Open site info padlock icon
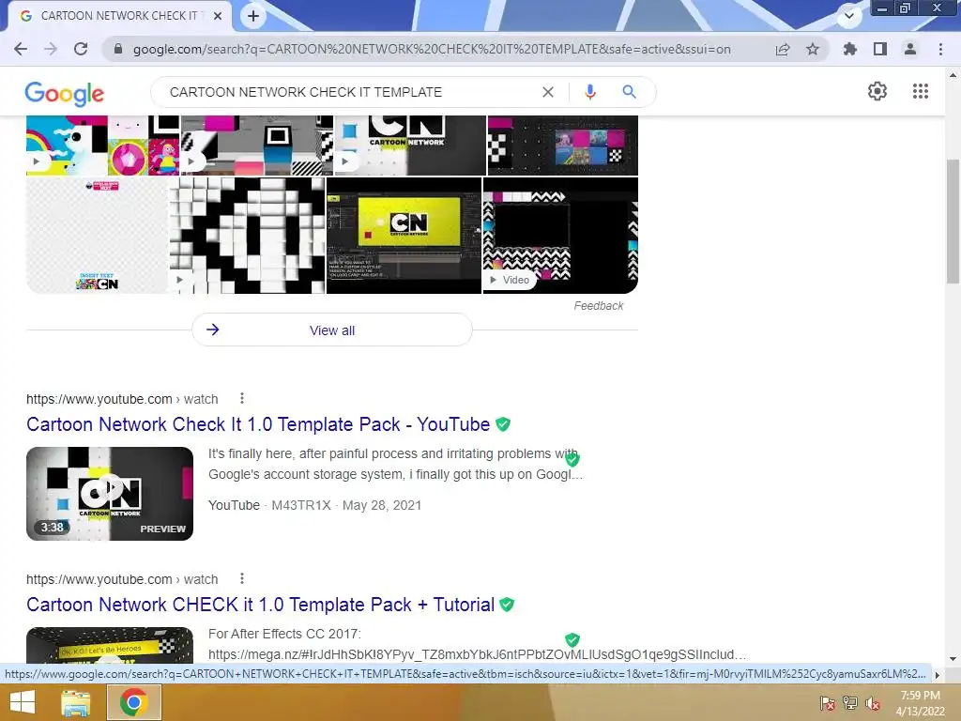Image resolution: width=961 pixels, height=721 pixels. 118,49
